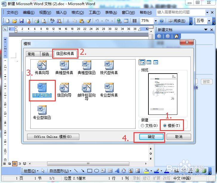The height and width of the screenshot is (183, 217).
Task: Open the 新建文档 task pane menu arrow
Action: point(206,30)
